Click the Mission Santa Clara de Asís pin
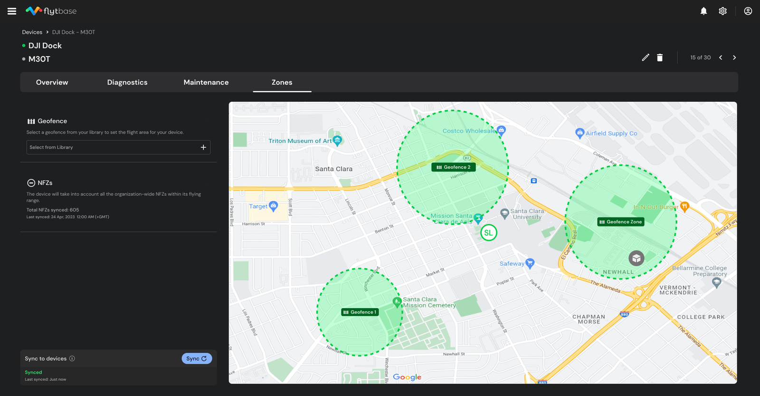 478,218
